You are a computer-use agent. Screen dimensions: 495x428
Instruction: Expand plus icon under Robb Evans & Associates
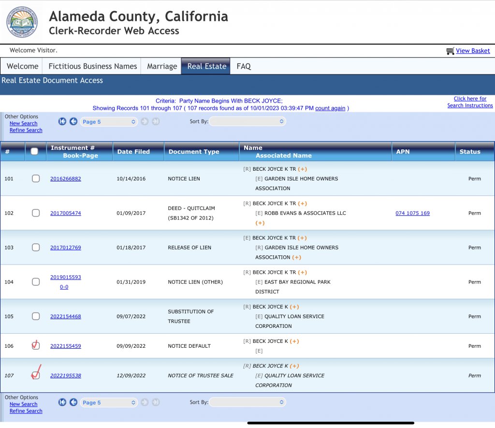point(260,223)
